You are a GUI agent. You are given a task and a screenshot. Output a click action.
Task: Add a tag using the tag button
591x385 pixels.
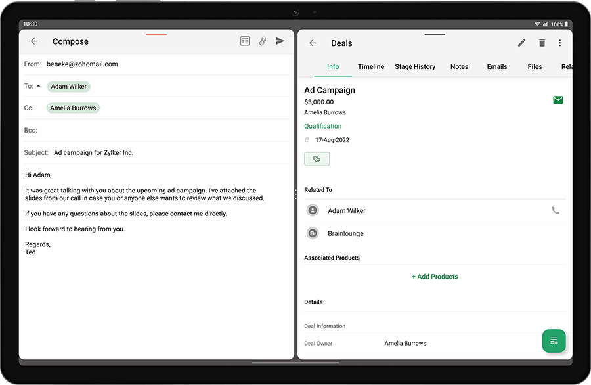pos(317,159)
